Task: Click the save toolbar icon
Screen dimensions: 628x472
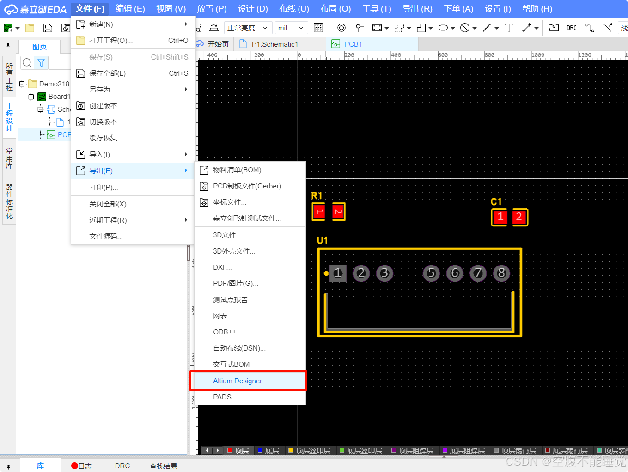Action: click(48, 28)
